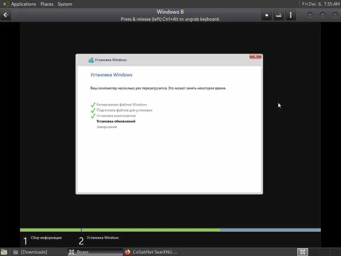Click the Applications menu logo icon
Screen dimensions: 341x256
pyautogui.click(x=6, y=4)
